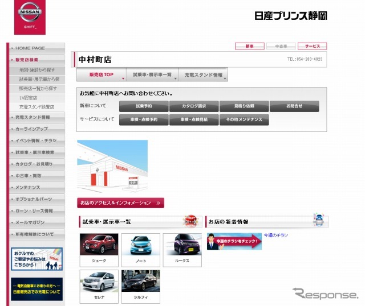
Task: Open the 中古車 tab
Action: 281,46
